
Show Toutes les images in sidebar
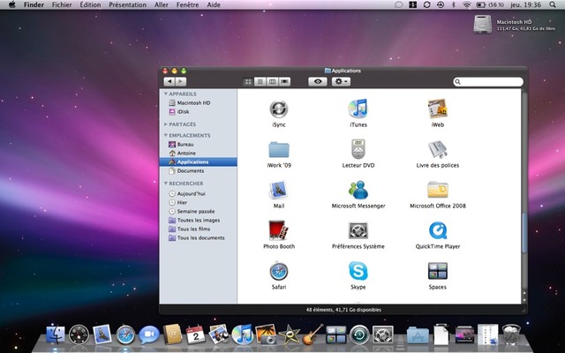click(x=198, y=220)
